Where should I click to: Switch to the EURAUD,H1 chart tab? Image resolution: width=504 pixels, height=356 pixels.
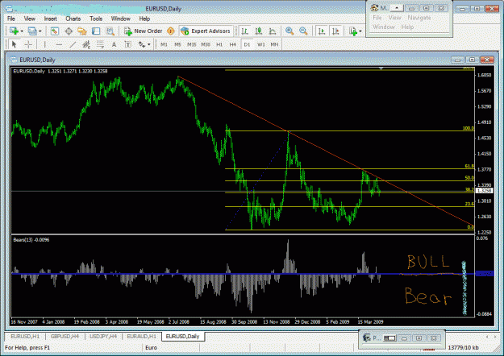point(141,336)
